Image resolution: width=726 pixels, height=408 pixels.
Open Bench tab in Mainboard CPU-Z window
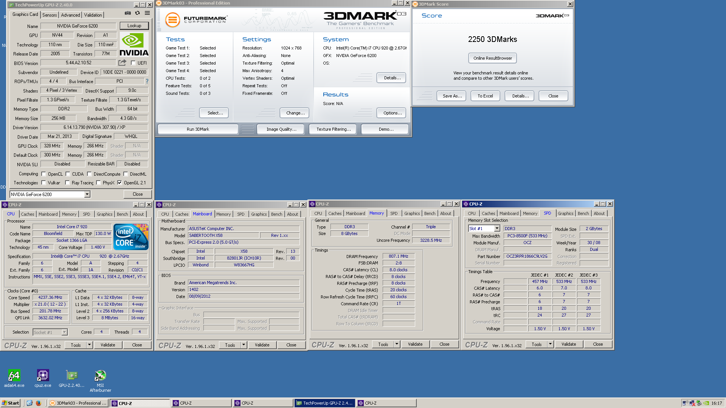(276, 214)
